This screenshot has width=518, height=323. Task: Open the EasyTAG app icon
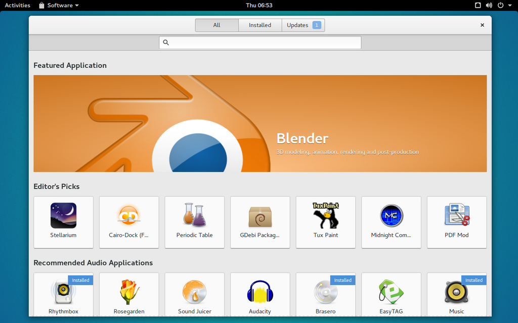point(391,292)
